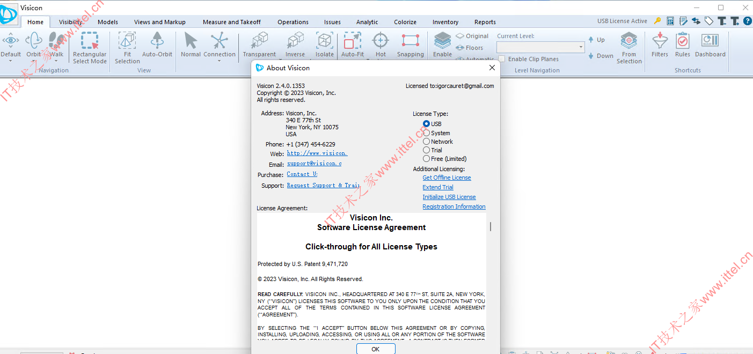Image resolution: width=753 pixels, height=354 pixels.
Task: Click the support email link
Action: [x=314, y=164]
